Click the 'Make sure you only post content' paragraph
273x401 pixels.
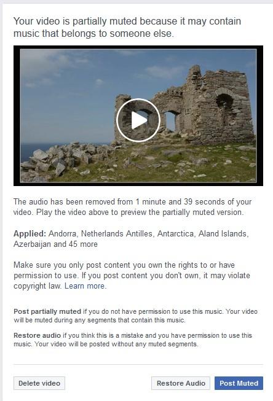[x=132, y=276]
